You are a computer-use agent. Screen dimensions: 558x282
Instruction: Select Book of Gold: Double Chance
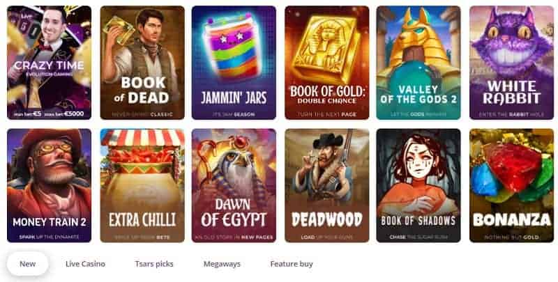coord(327,63)
